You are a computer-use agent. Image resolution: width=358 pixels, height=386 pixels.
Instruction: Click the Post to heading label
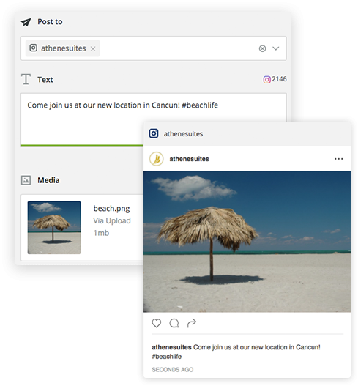pyautogui.click(x=50, y=22)
